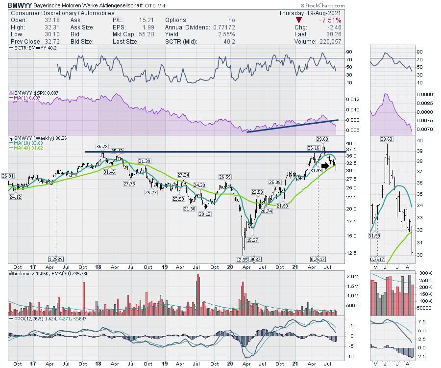Click the 20.12 price label
The width and height of the screenshot is (441, 368).
[x=204, y=214]
